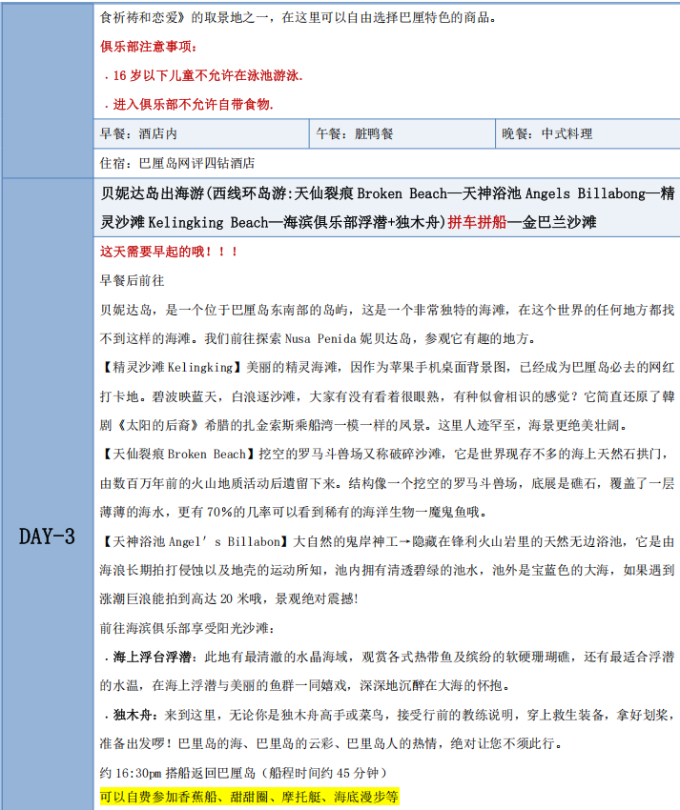Click the line 约16:30pm搭船返回巴厘岛

pyautogui.click(x=243, y=774)
